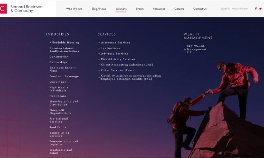Expand the Risk Advisory Services plus icon
The height and width of the screenshot is (158, 264).
[x=99, y=59]
